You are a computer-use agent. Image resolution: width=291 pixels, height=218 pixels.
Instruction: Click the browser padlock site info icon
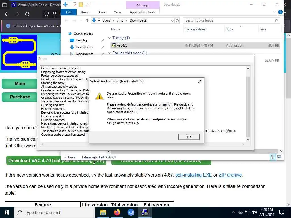[54, 14]
